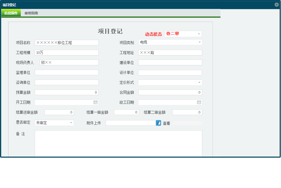Click the 工程地址 field showing ×××路

click(x=170, y=52)
